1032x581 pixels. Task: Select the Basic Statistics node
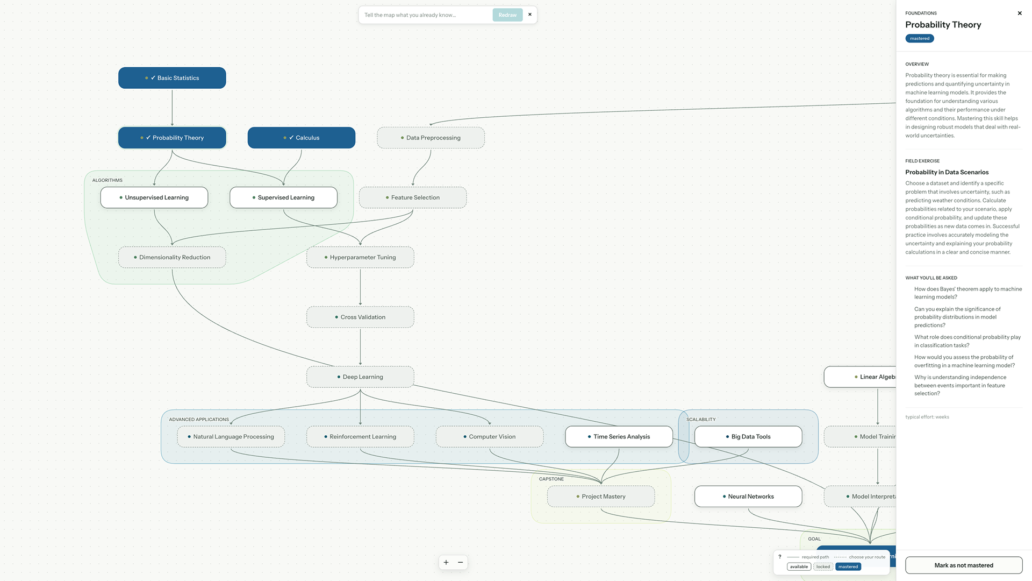[172, 78]
